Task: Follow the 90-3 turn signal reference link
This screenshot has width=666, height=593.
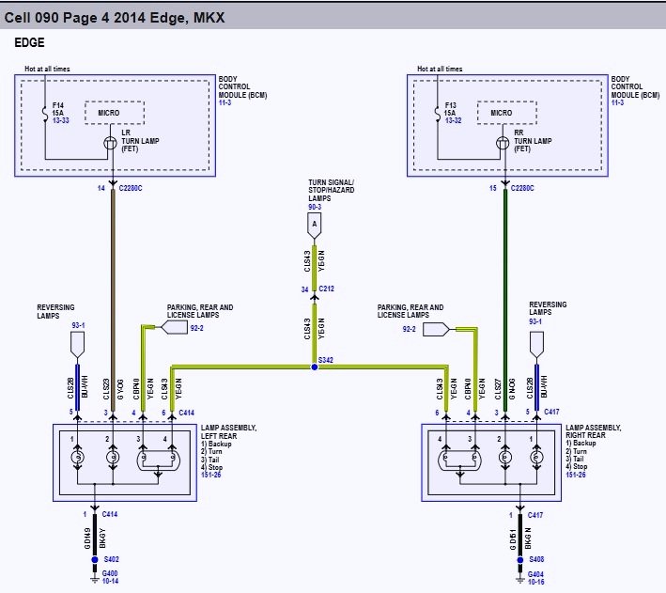Action: 315,207
